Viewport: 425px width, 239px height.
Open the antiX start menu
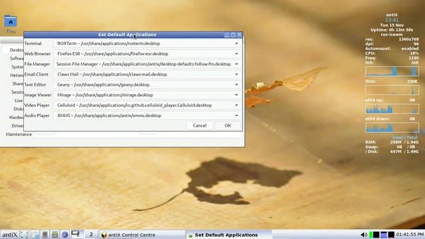click(x=9, y=234)
